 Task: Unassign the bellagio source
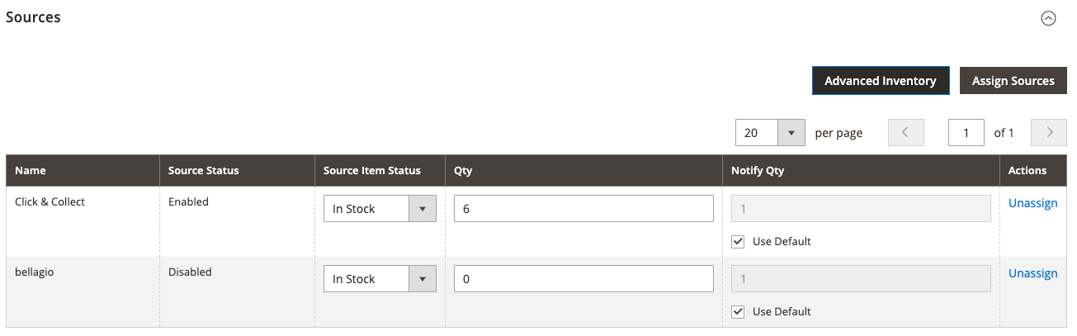pyautogui.click(x=1032, y=273)
